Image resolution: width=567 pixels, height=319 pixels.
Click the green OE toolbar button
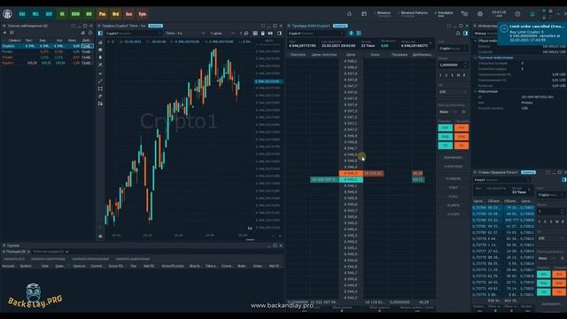[x=62, y=14]
